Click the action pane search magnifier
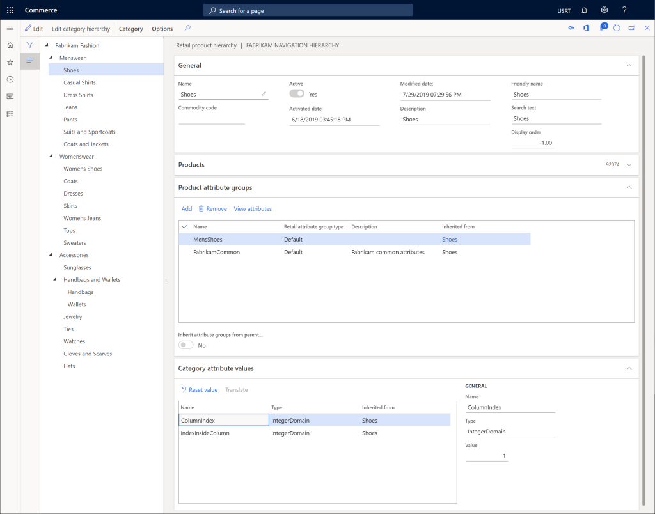 coord(187,28)
